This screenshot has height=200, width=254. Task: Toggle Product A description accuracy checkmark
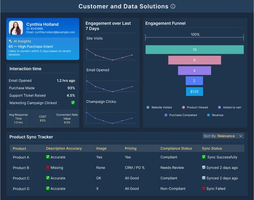(48, 157)
